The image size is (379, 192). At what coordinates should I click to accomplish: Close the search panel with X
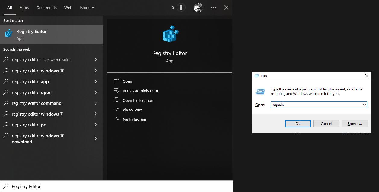tap(226, 8)
